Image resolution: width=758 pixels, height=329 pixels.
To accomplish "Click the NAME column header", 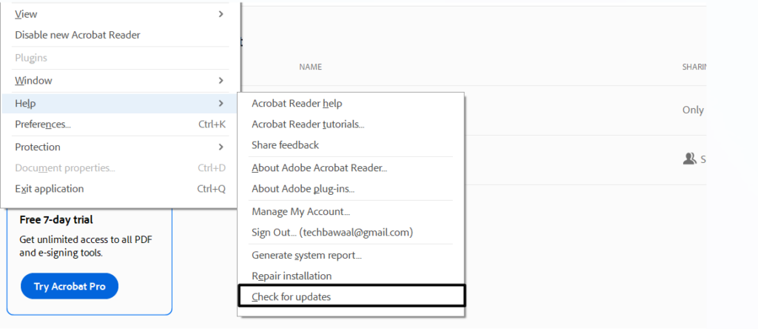I will (x=310, y=67).
